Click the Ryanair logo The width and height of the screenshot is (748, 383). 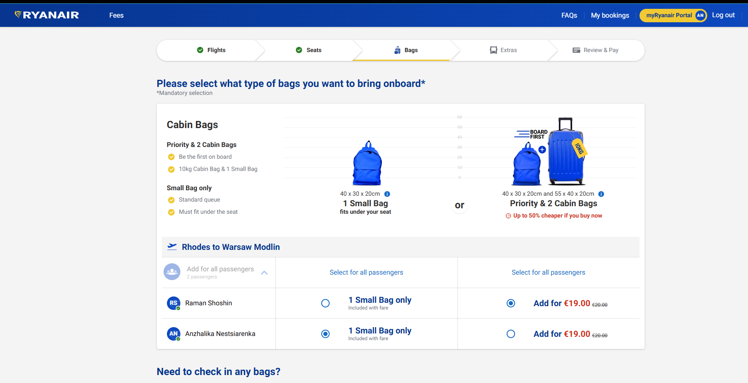click(x=47, y=15)
